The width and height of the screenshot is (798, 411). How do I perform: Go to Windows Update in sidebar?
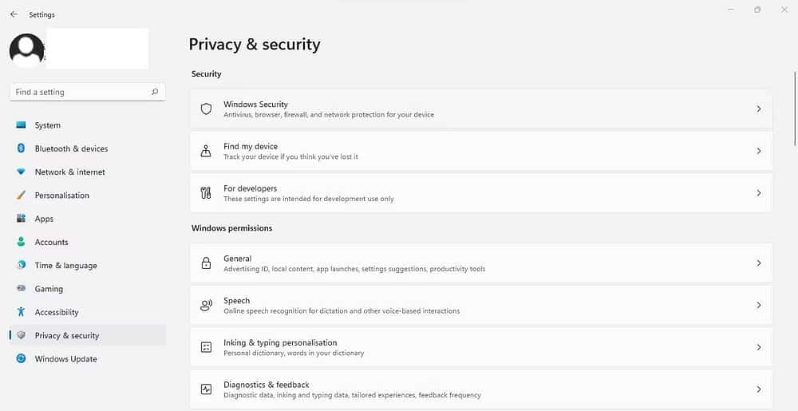click(x=65, y=359)
